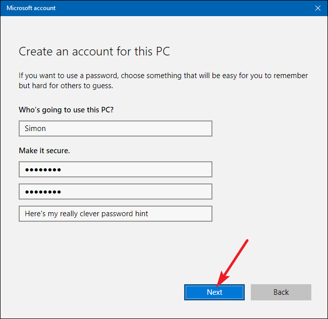
Task: Close the Microsoft account dialog
Action: point(318,8)
